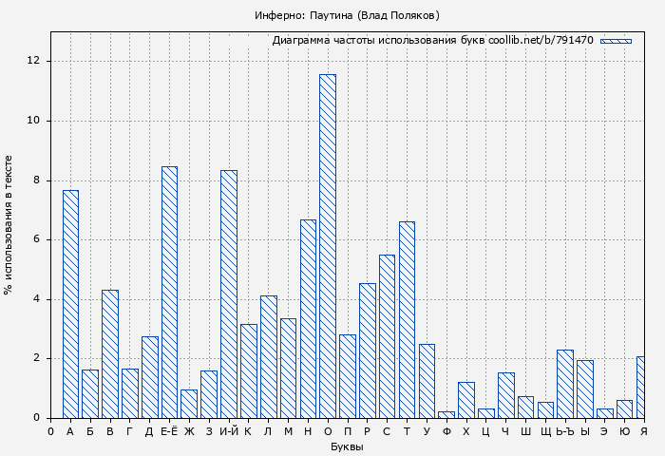Select the bar for letter Т
Viewport: 665px width, 456px height.
coord(407,319)
